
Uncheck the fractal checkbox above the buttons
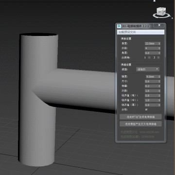(x=146, y=110)
